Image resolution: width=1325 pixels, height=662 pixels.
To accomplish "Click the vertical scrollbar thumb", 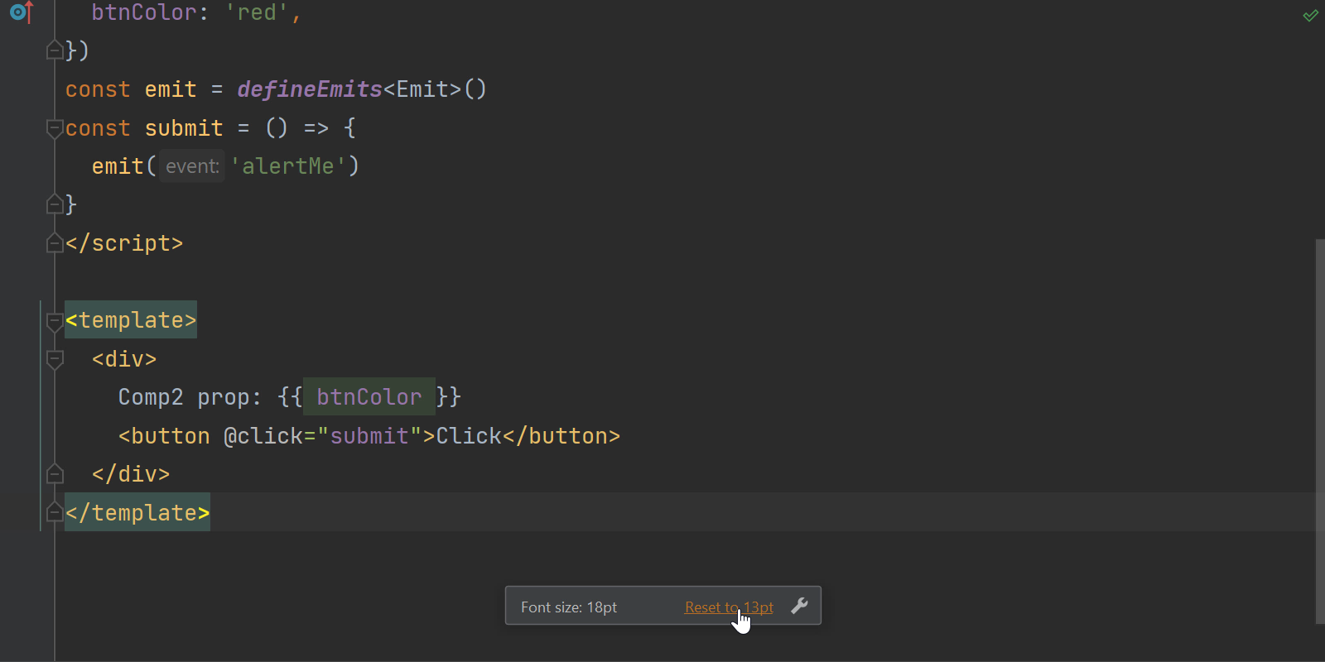I will (1319, 431).
